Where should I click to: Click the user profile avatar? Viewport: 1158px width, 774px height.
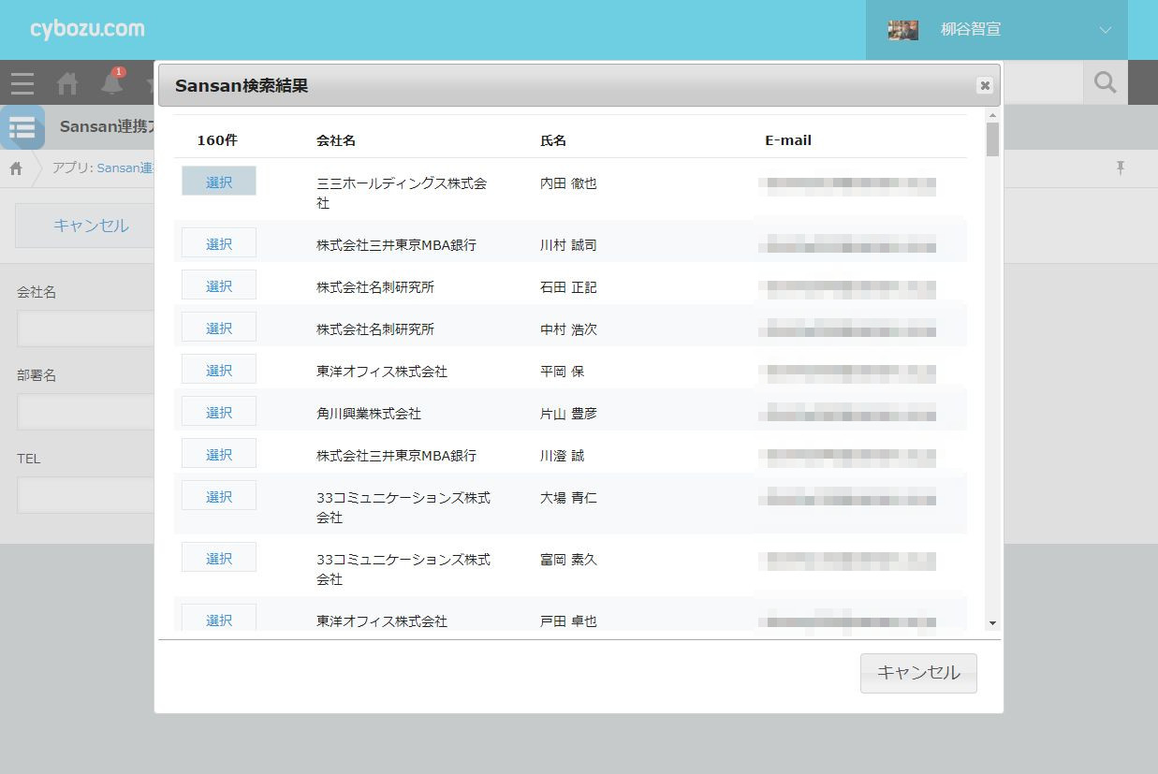[x=902, y=30]
